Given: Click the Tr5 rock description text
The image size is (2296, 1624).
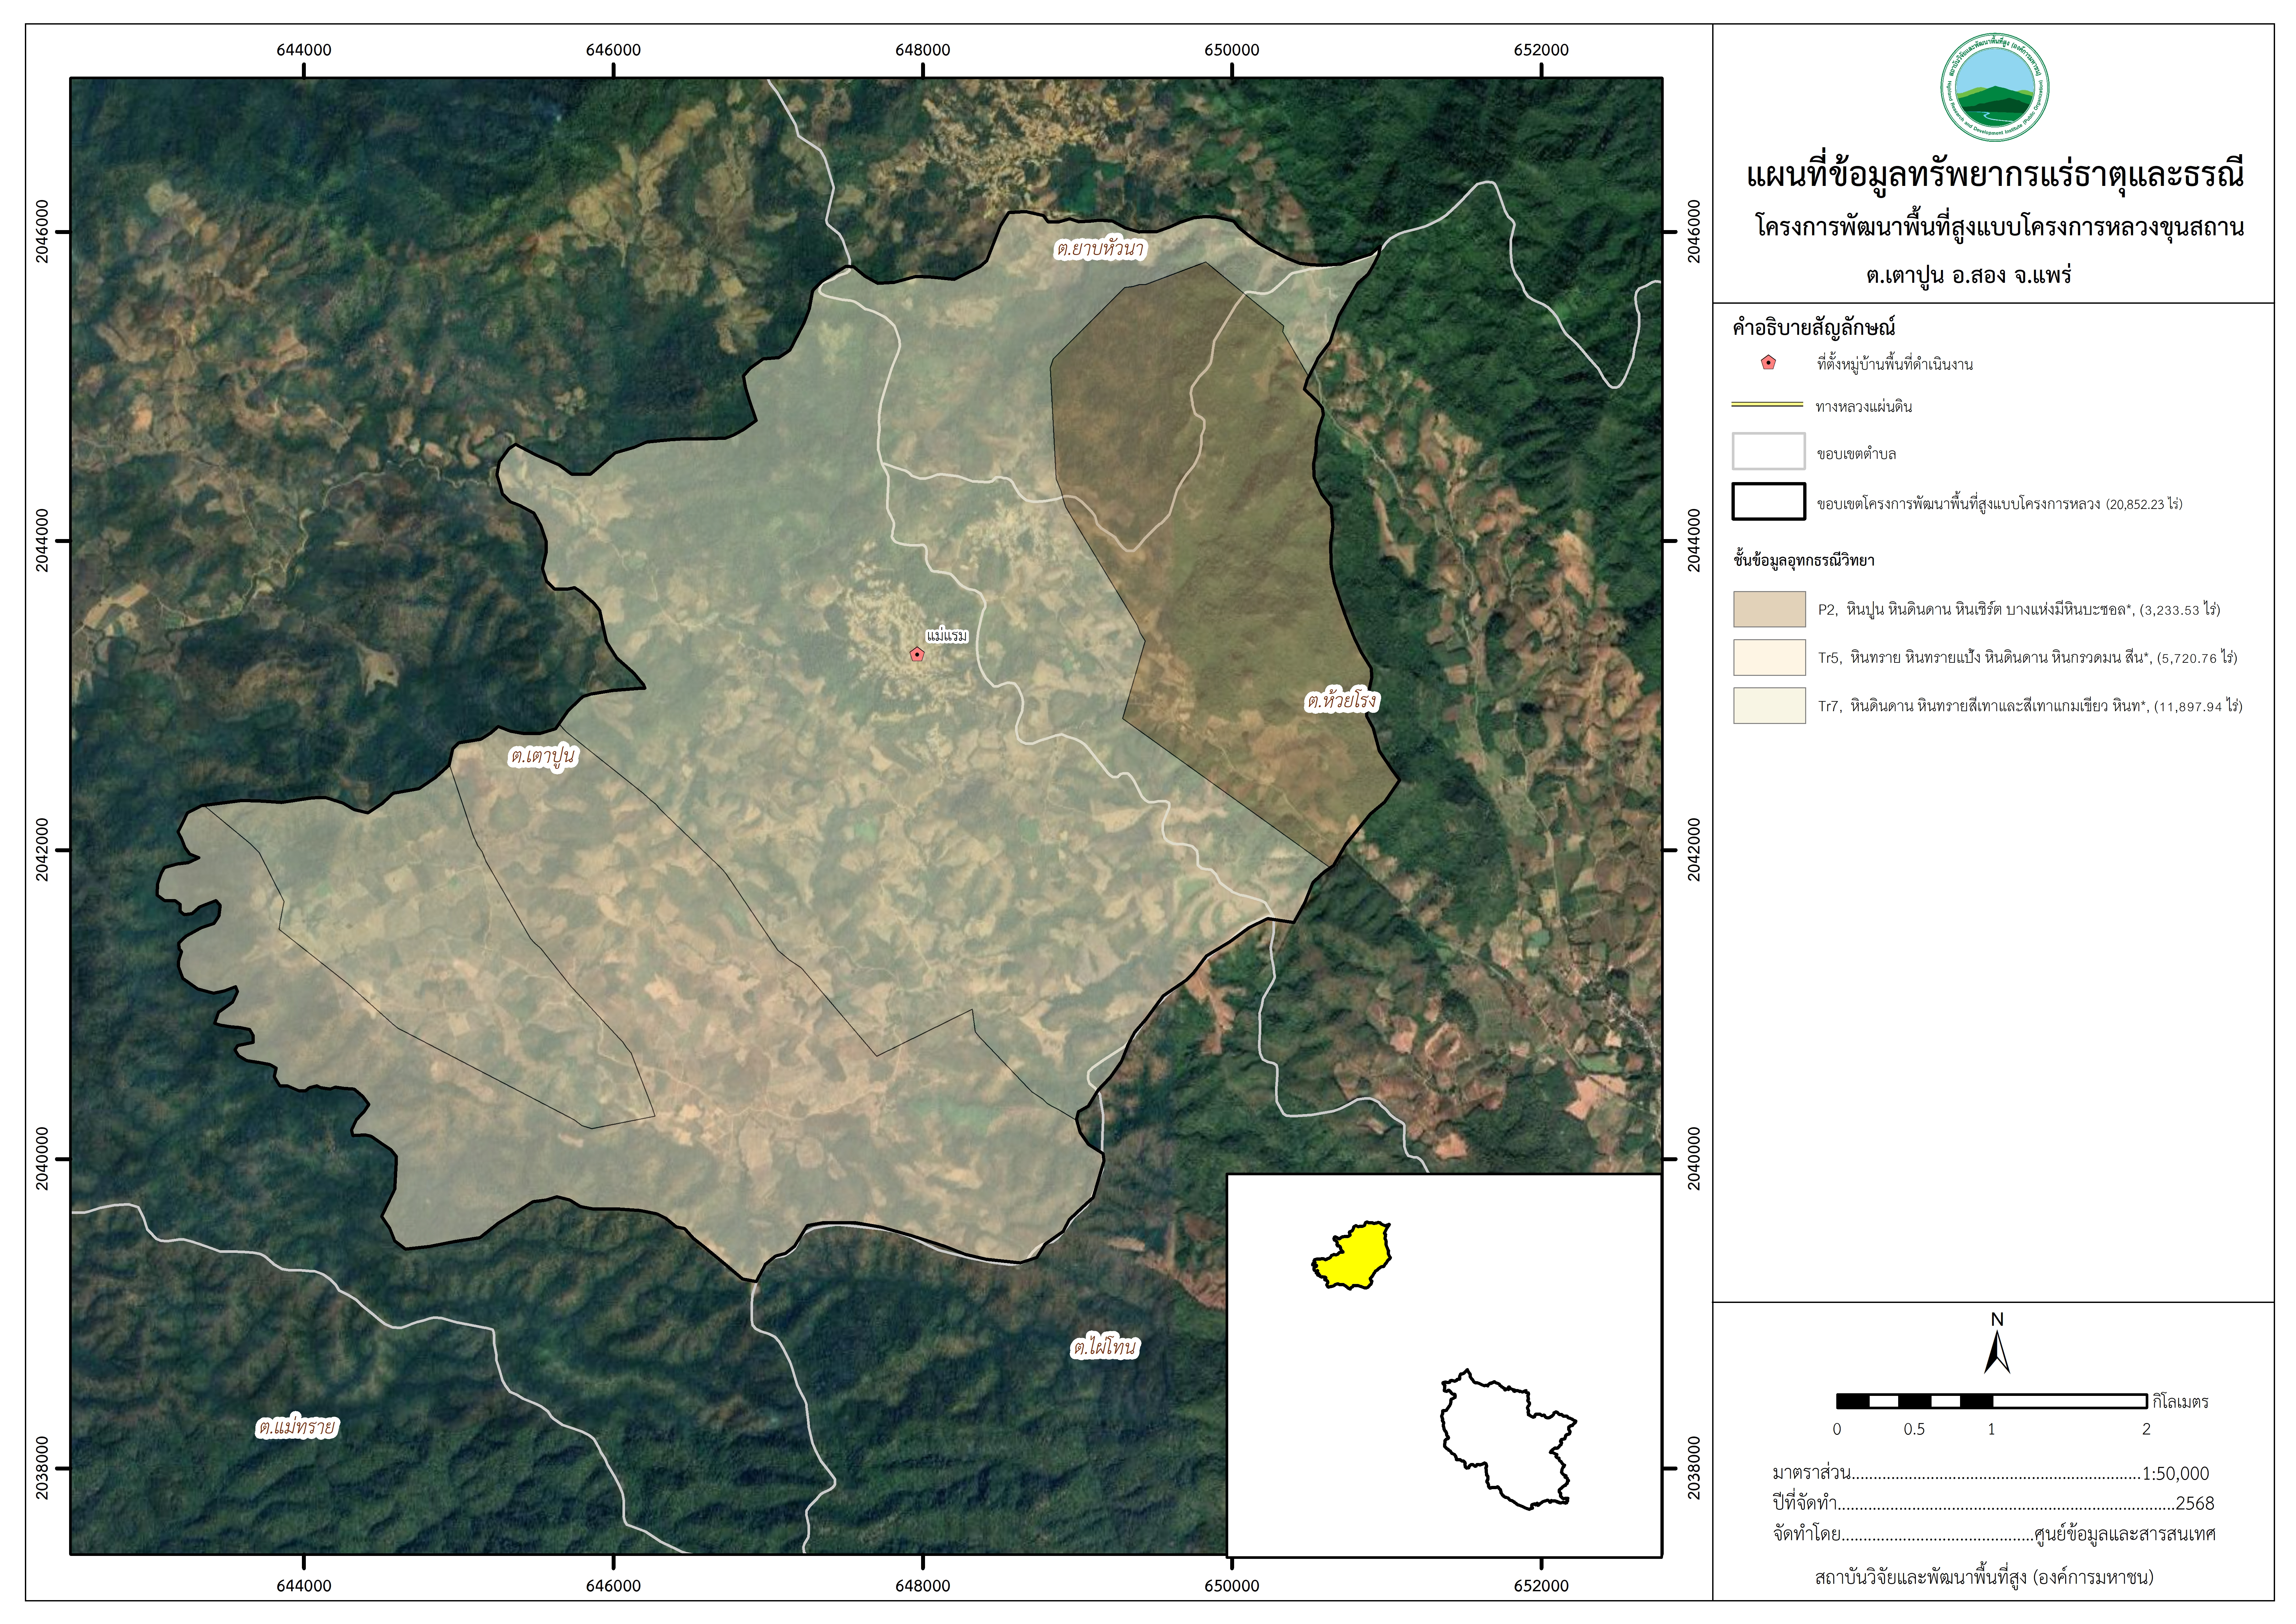Looking at the screenshot, I should [2028, 658].
